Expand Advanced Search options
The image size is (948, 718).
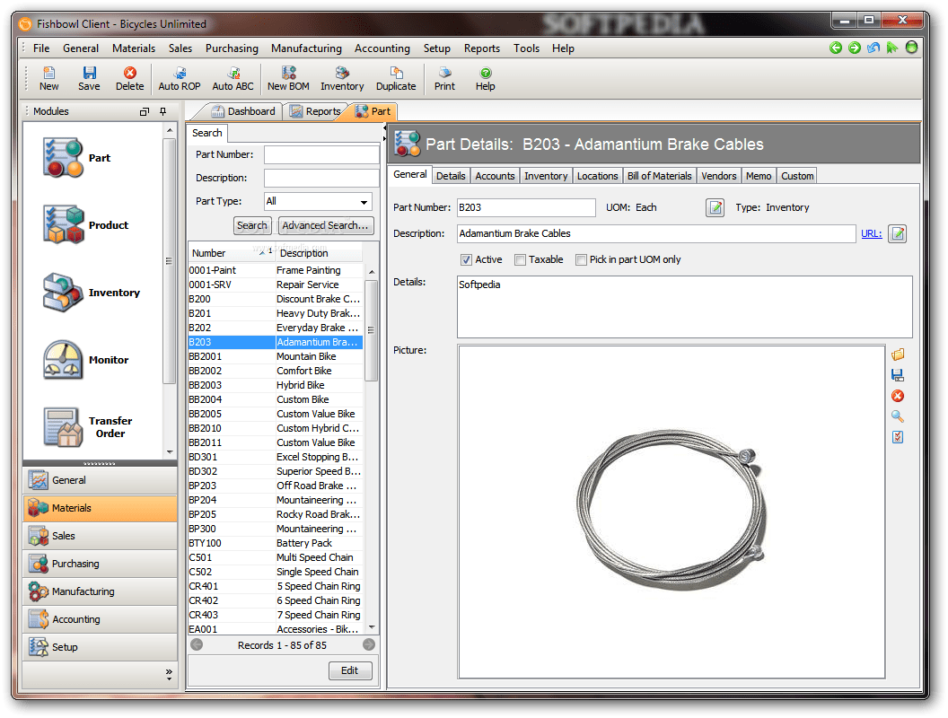[x=325, y=225]
